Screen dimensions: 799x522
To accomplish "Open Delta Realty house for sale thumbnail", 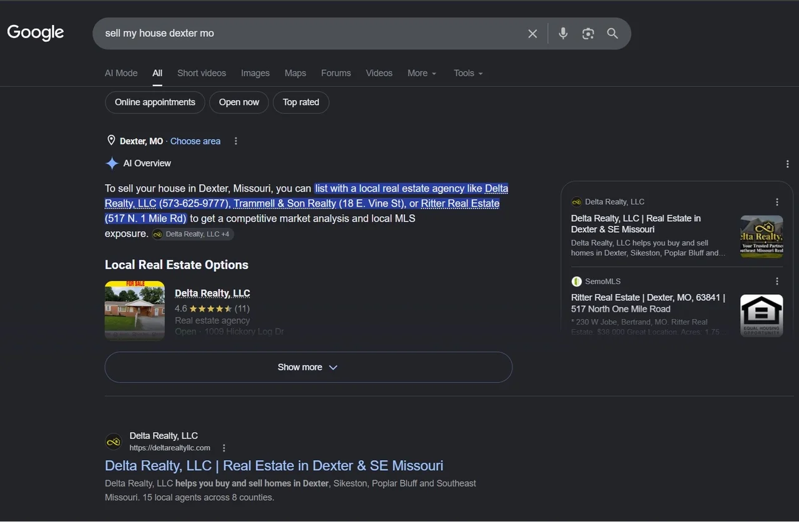I will click(135, 310).
